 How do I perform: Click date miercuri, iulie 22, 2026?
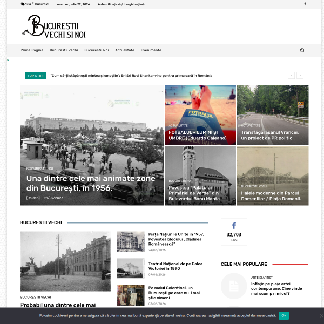click(73, 4)
